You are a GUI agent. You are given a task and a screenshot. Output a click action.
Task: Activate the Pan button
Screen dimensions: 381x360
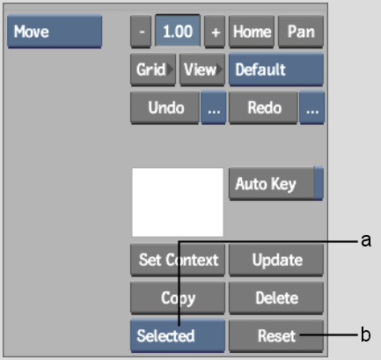click(301, 32)
